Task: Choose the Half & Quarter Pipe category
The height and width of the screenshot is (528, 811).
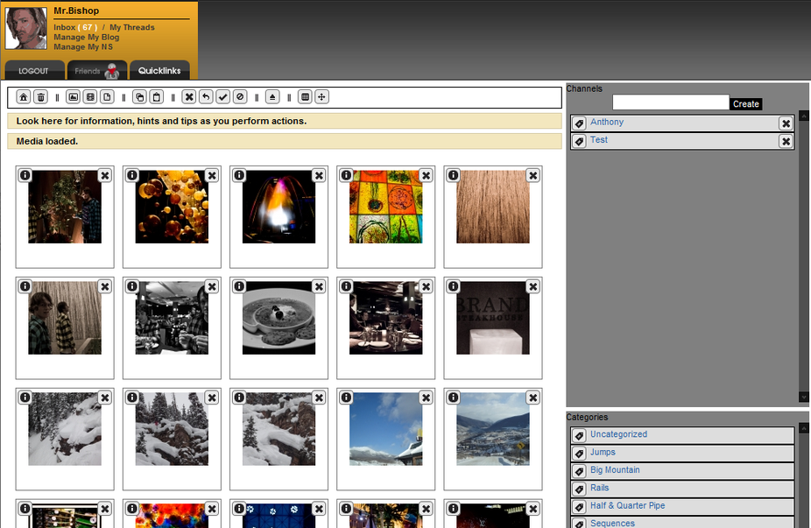Action: pos(628,505)
